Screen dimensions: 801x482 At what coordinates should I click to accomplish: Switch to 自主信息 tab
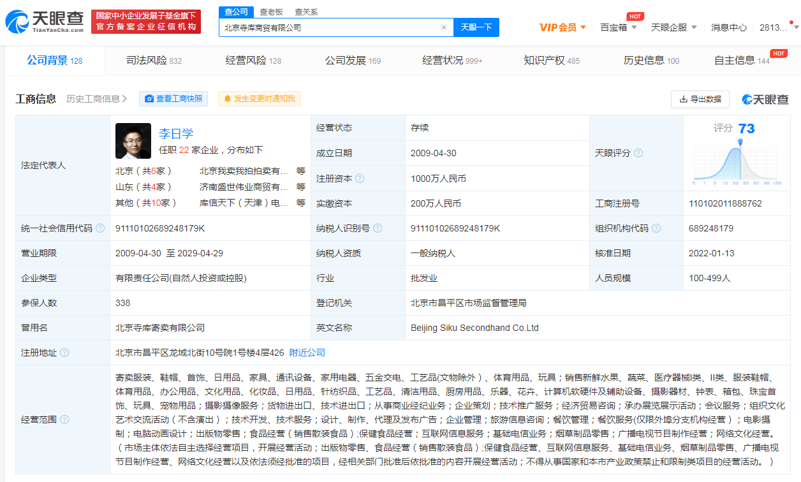[x=742, y=61]
